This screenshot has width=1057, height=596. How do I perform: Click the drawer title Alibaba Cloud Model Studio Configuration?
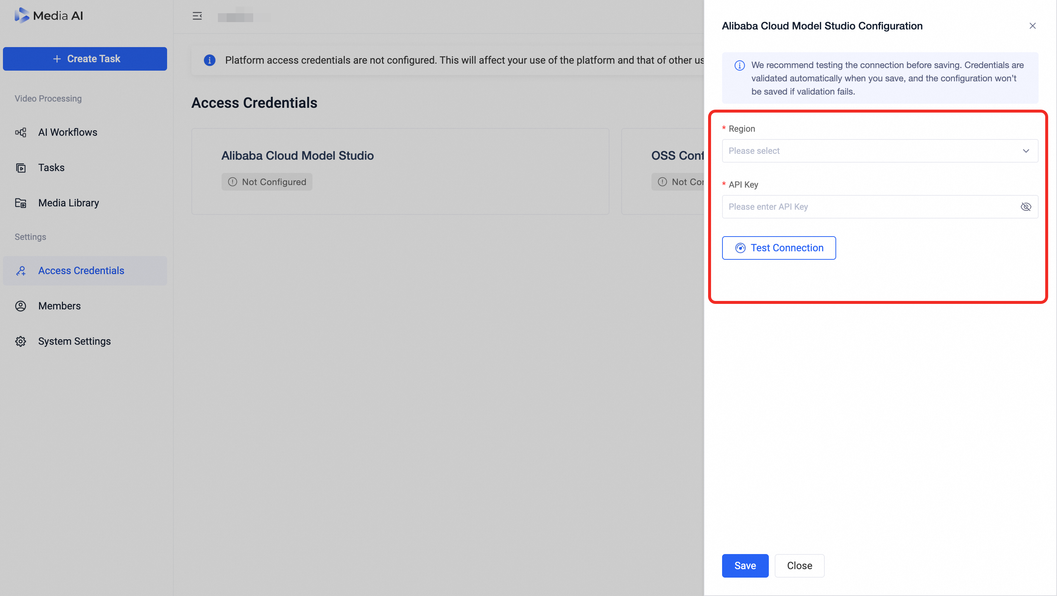tap(822, 26)
